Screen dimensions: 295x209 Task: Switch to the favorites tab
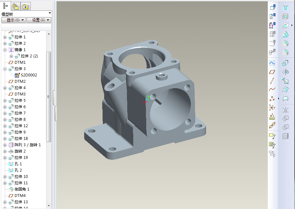[25, 7]
